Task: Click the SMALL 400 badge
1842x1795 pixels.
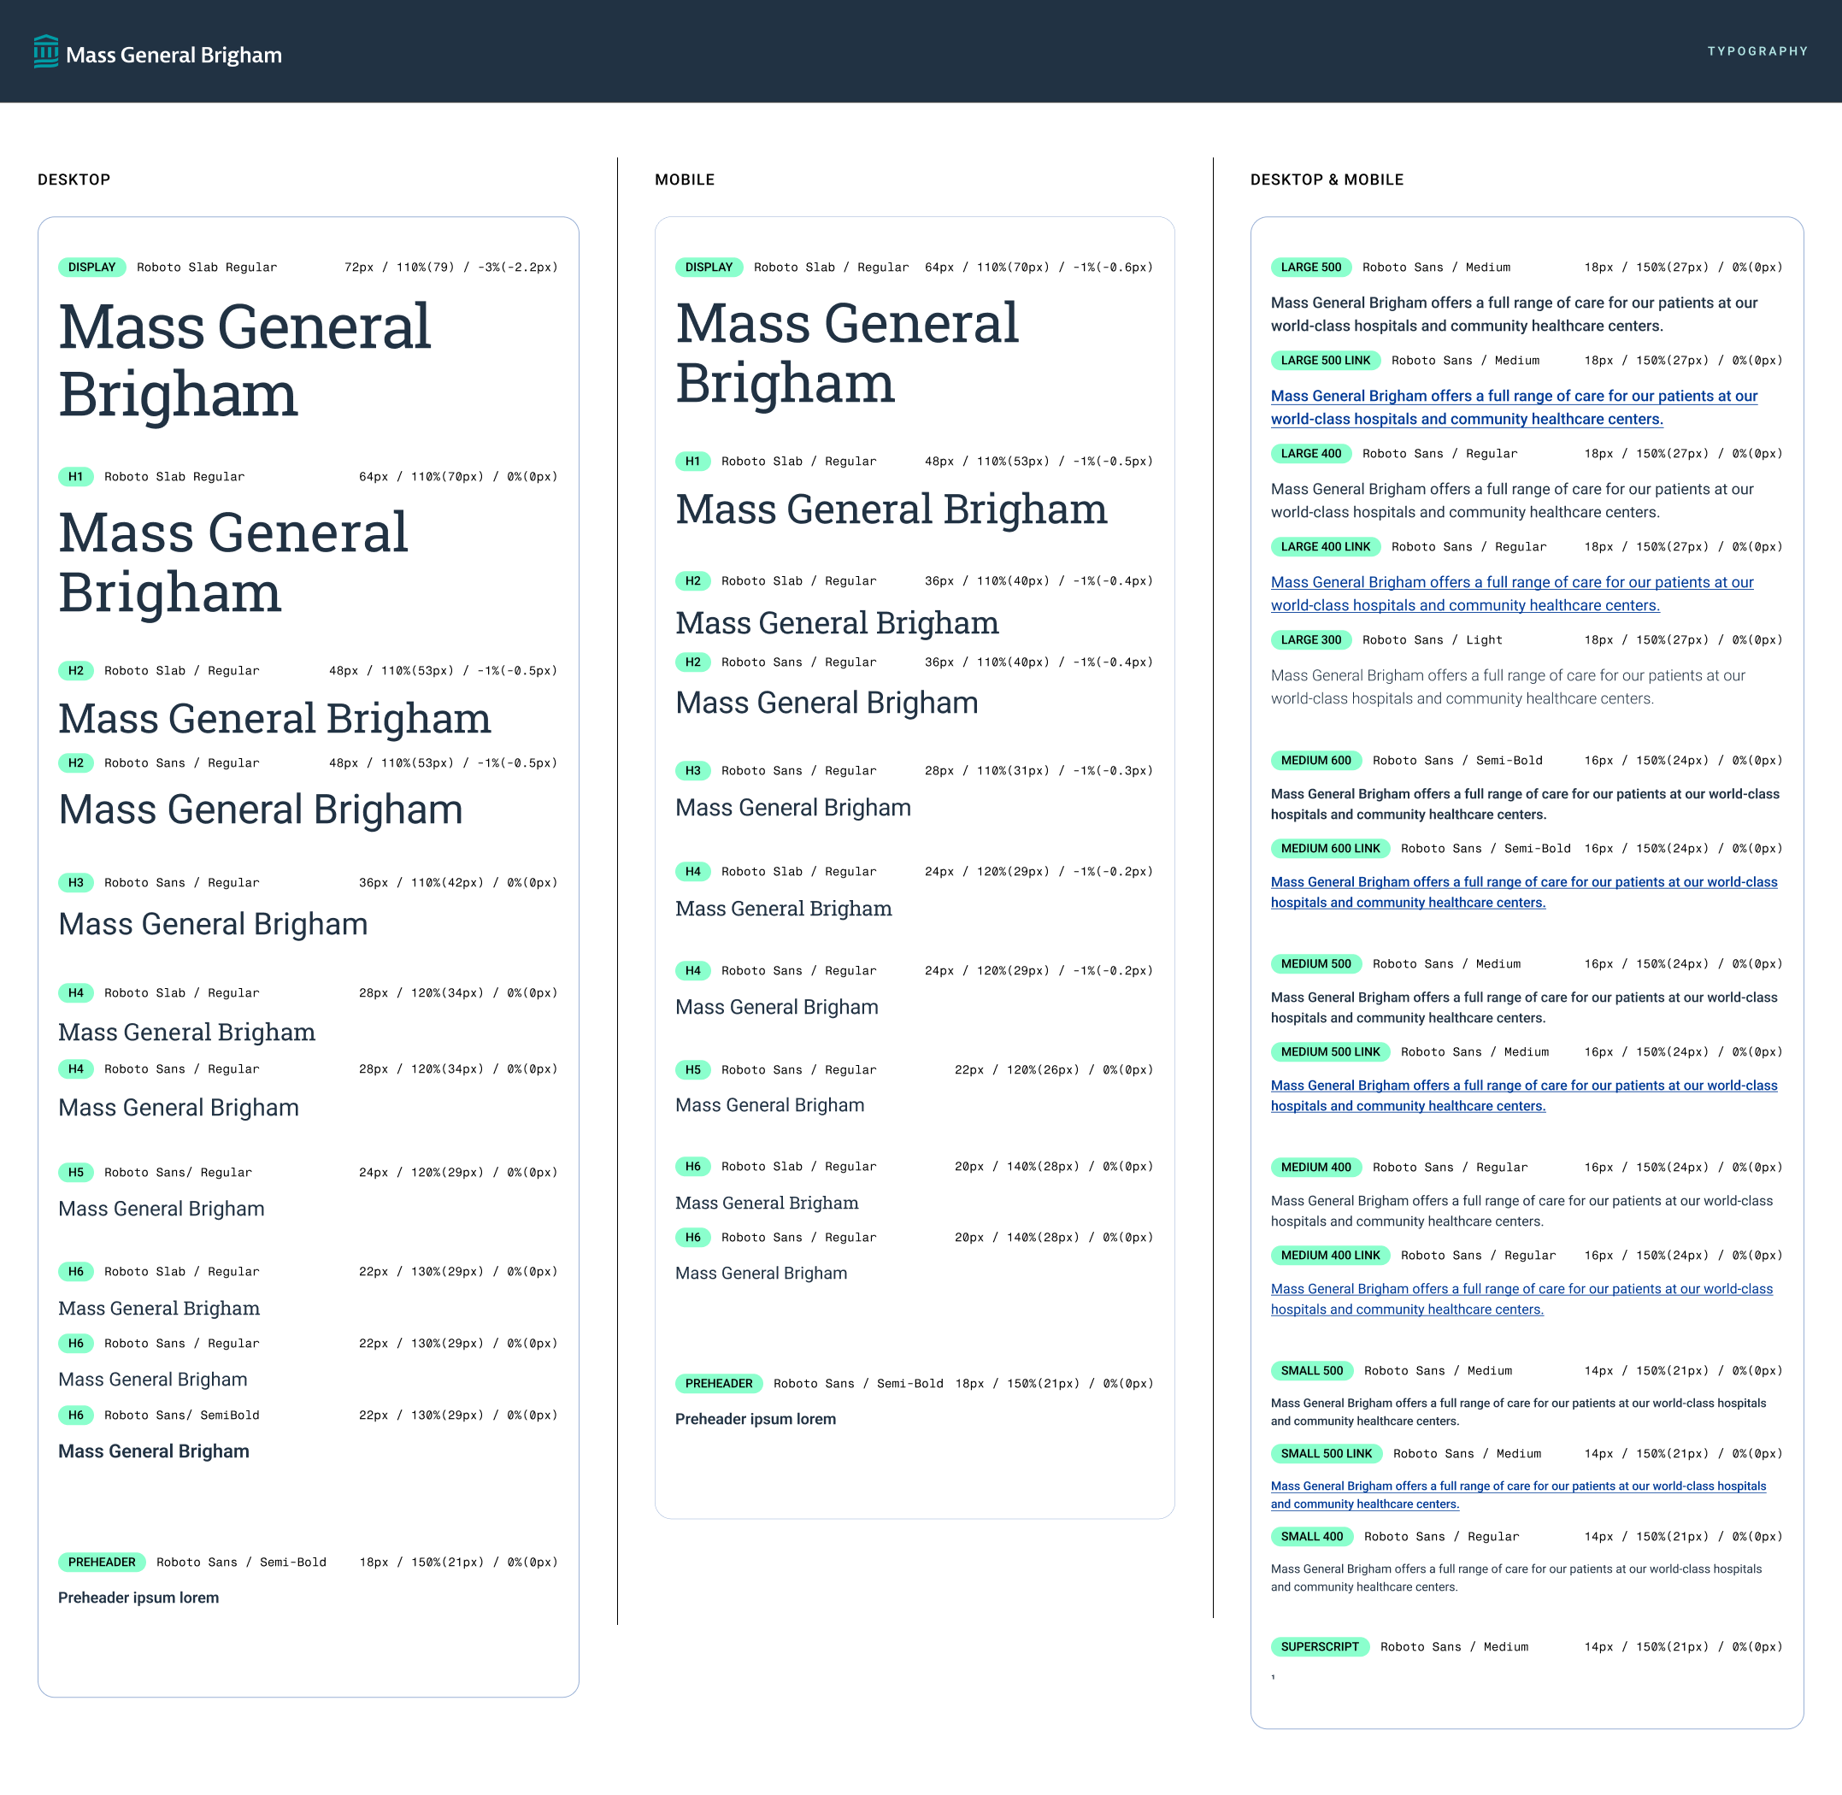Action: point(1311,1537)
